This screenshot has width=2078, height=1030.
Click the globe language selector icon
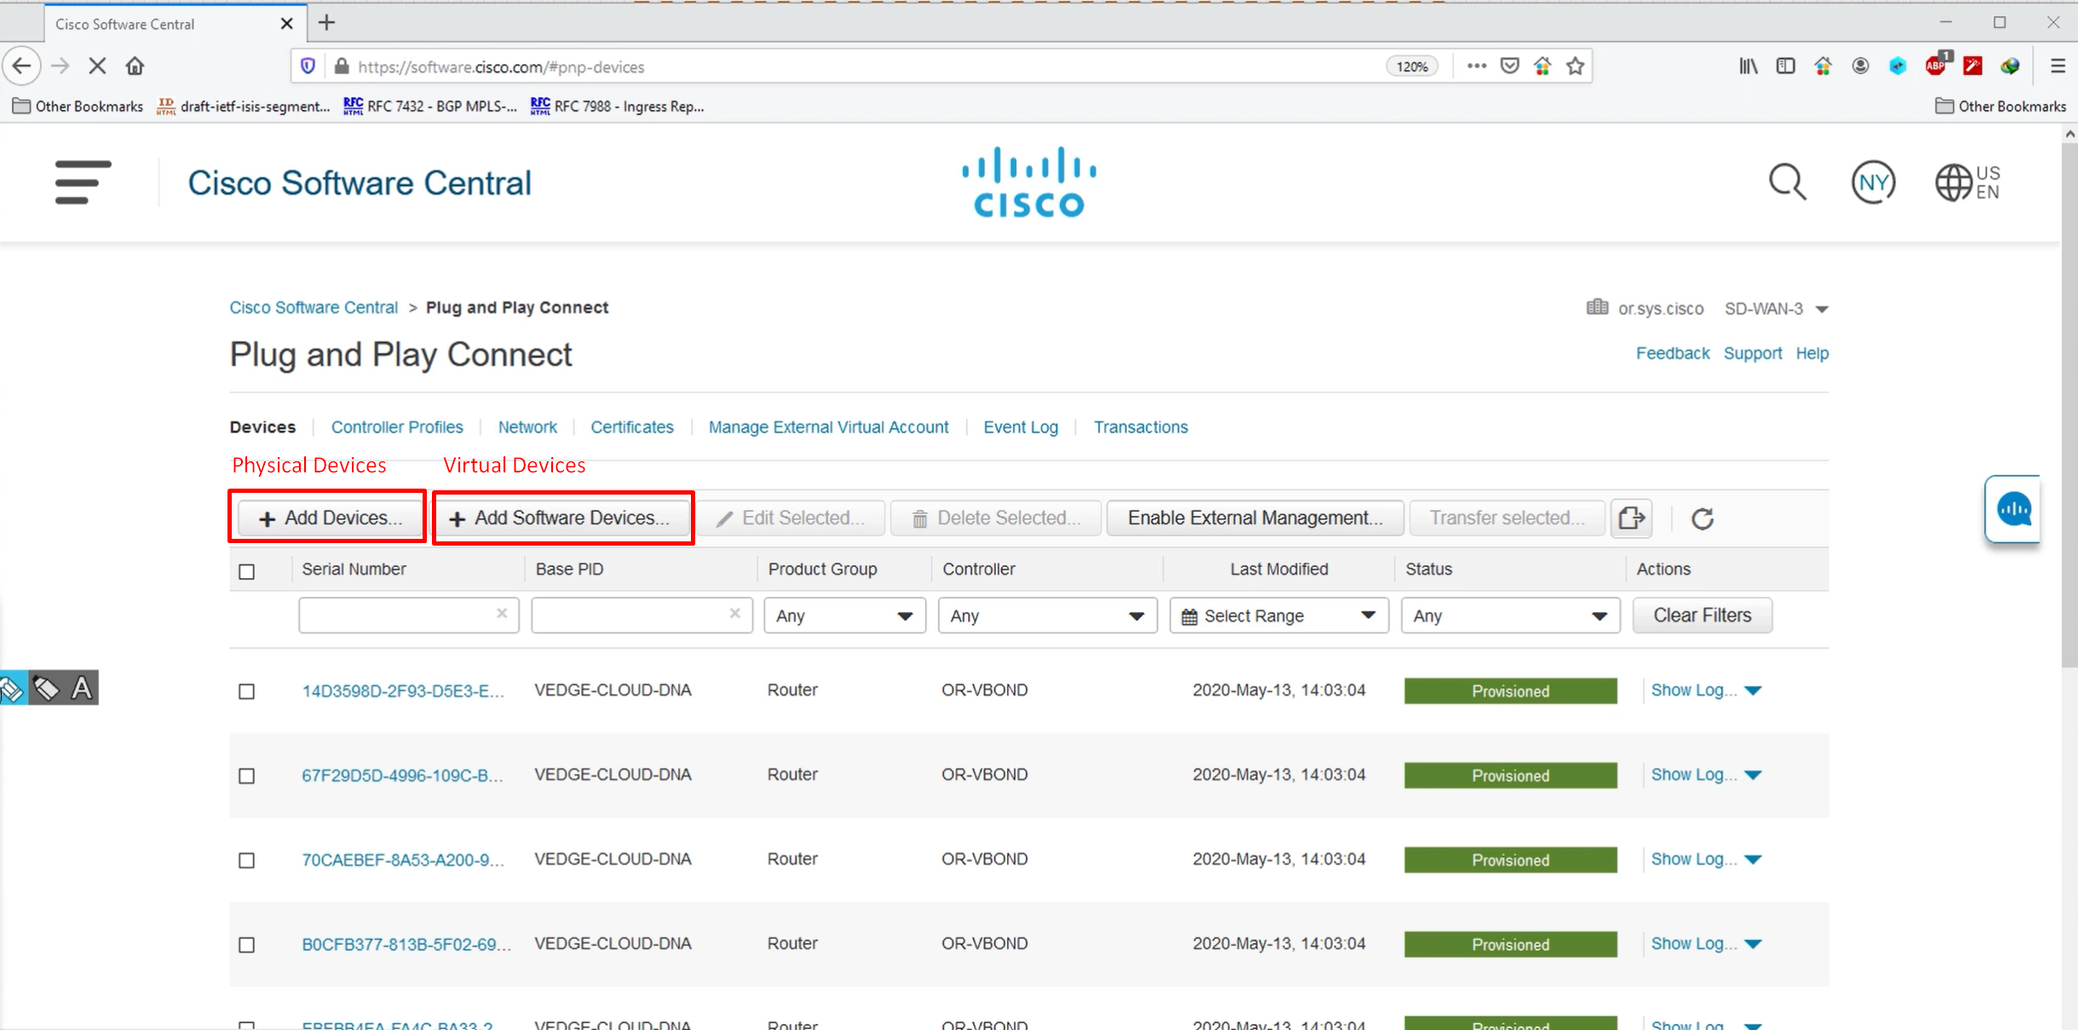[x=1953, y=182]
